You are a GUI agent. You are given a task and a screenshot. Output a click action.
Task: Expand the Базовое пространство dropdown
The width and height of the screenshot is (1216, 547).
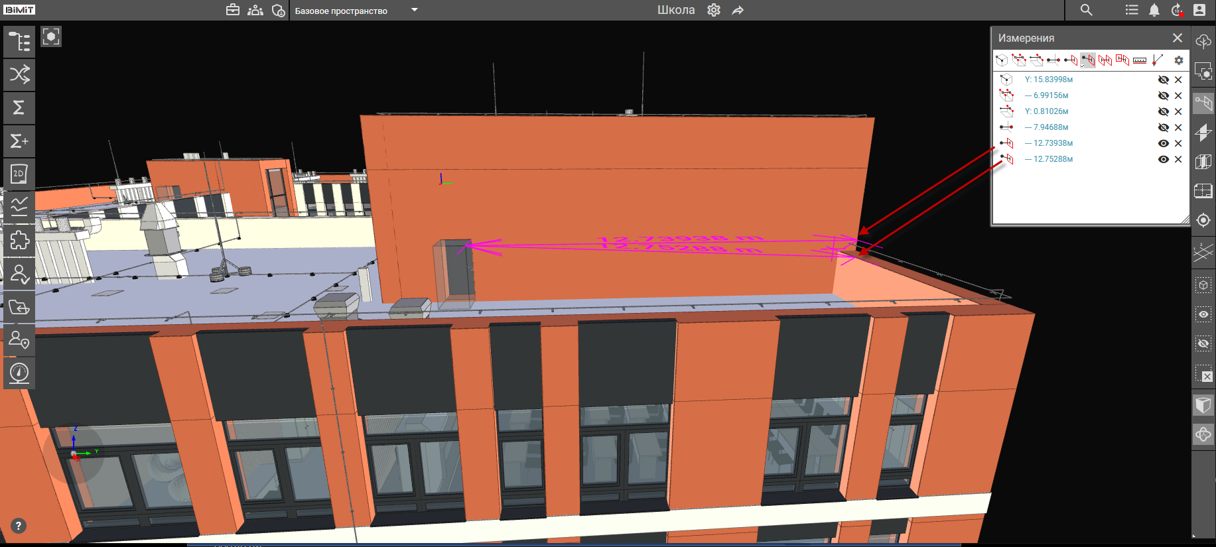(414, 10)
